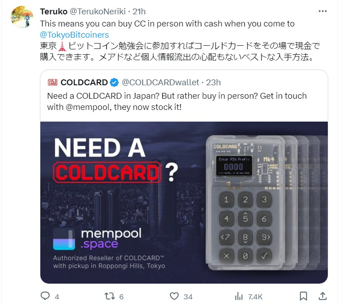The width and height of the screenshot is (339, 306).
Task: Open the three-dot more options menu
Action: coord(322,11)
